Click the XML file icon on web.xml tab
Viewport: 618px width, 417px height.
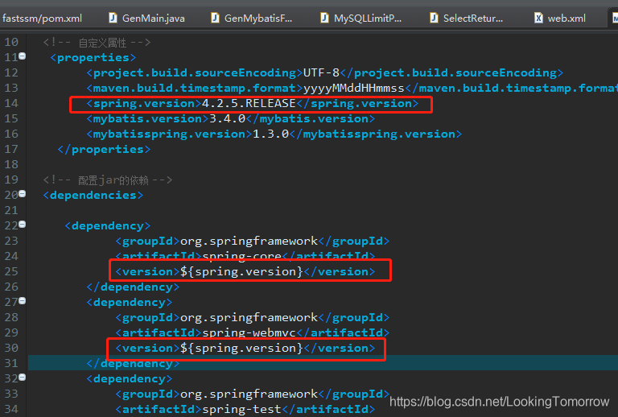[x=538, y=18]
